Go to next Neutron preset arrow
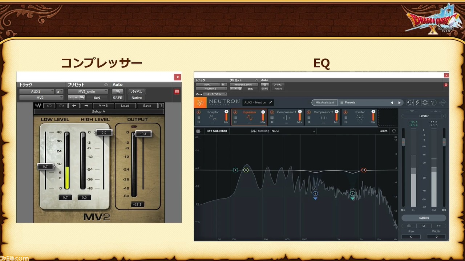This screenshot has height=261, width=465. pyautogui.click(x=400, y=103)
